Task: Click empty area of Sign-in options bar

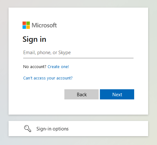Action: (108, 129)
